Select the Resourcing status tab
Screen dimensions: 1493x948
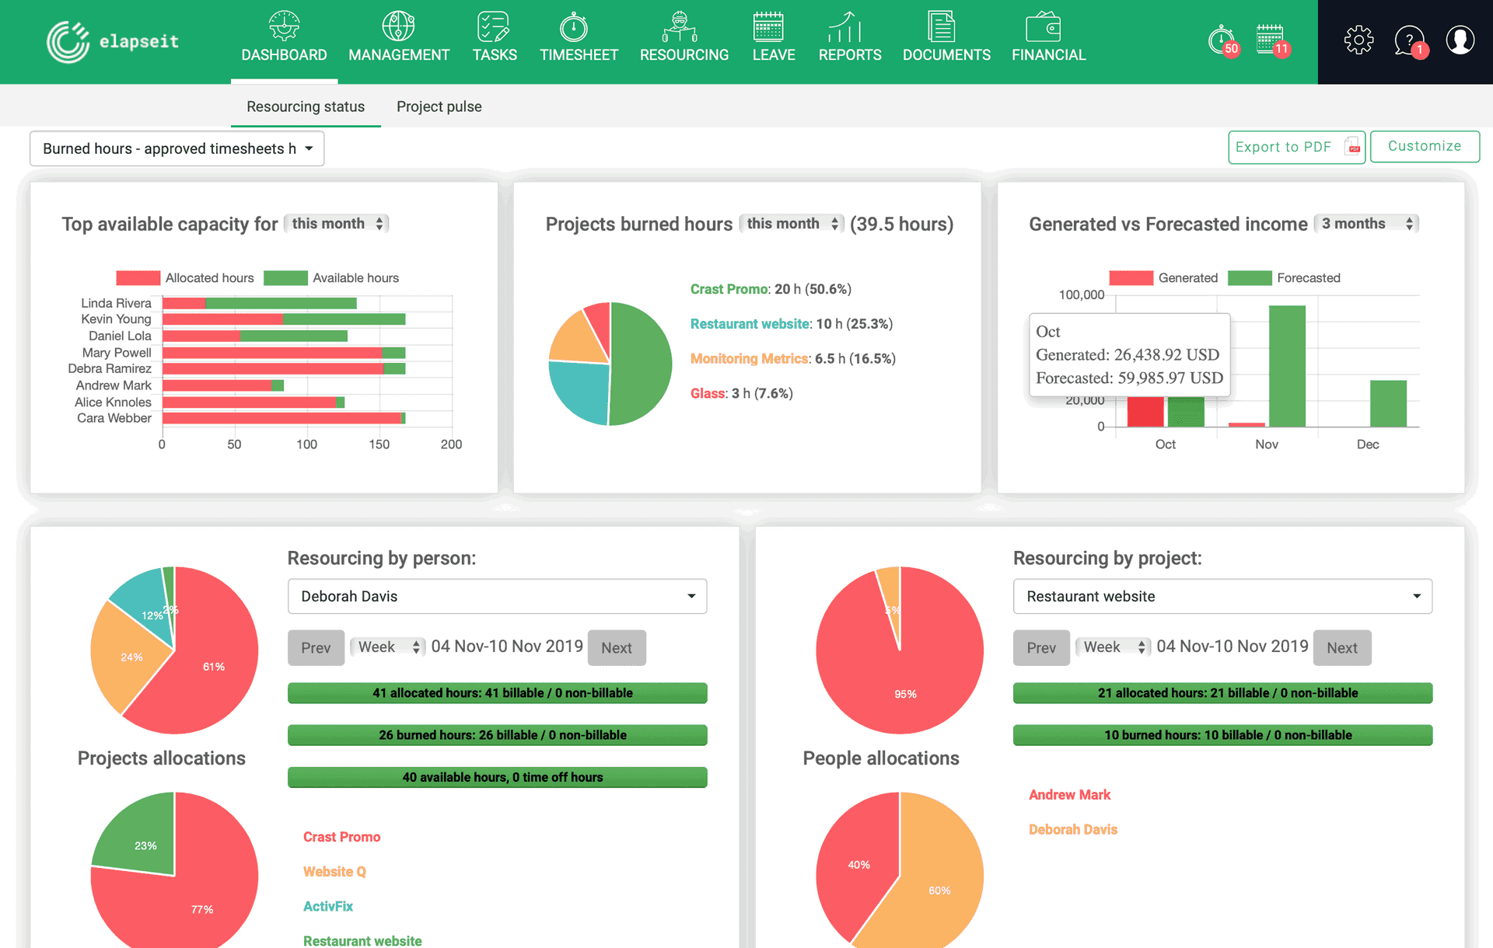pyautogui.click(x=305, y=106)
